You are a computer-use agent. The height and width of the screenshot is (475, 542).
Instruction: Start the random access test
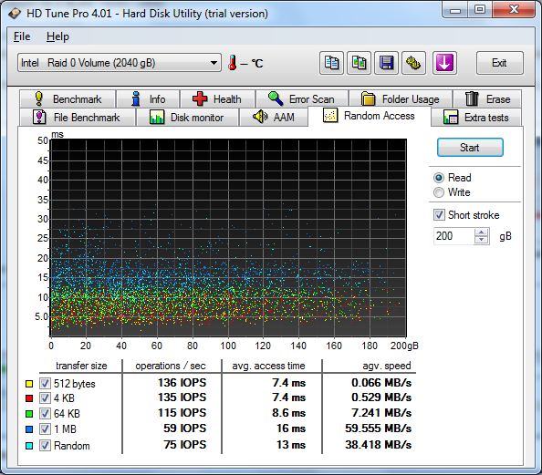coord(470,148)
